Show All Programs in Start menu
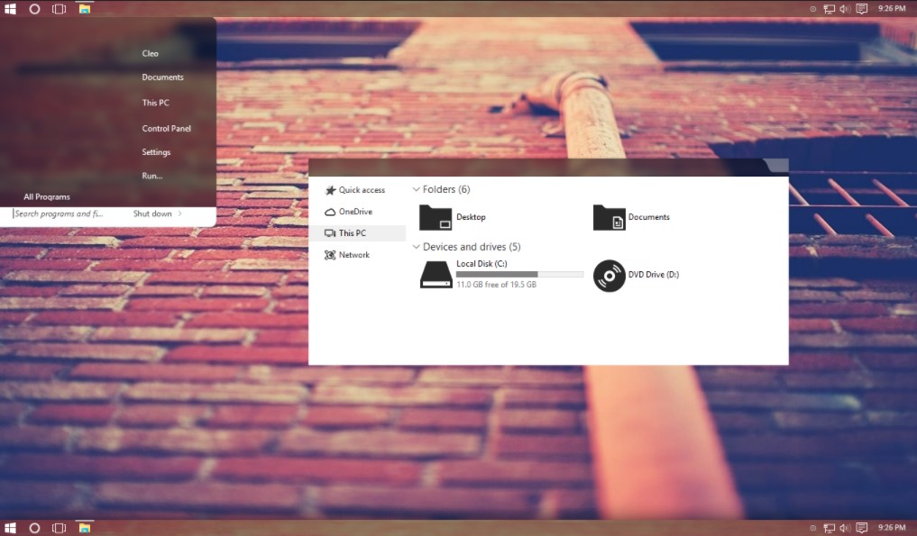The width and height of the screenshot is (917, 536). [x=47, y=196]
